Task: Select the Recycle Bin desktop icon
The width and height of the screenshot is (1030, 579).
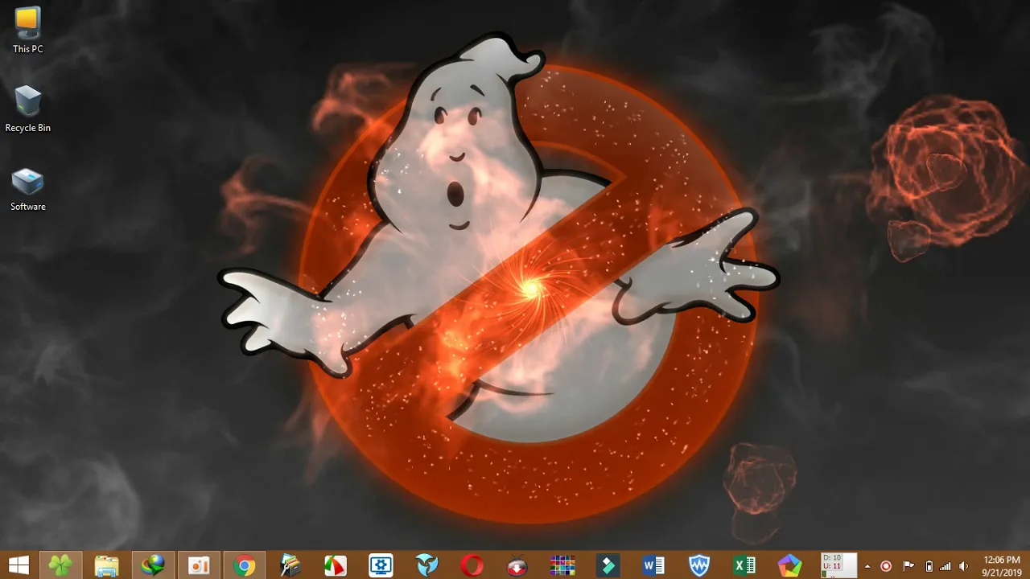Action: [x=27, y=109]
